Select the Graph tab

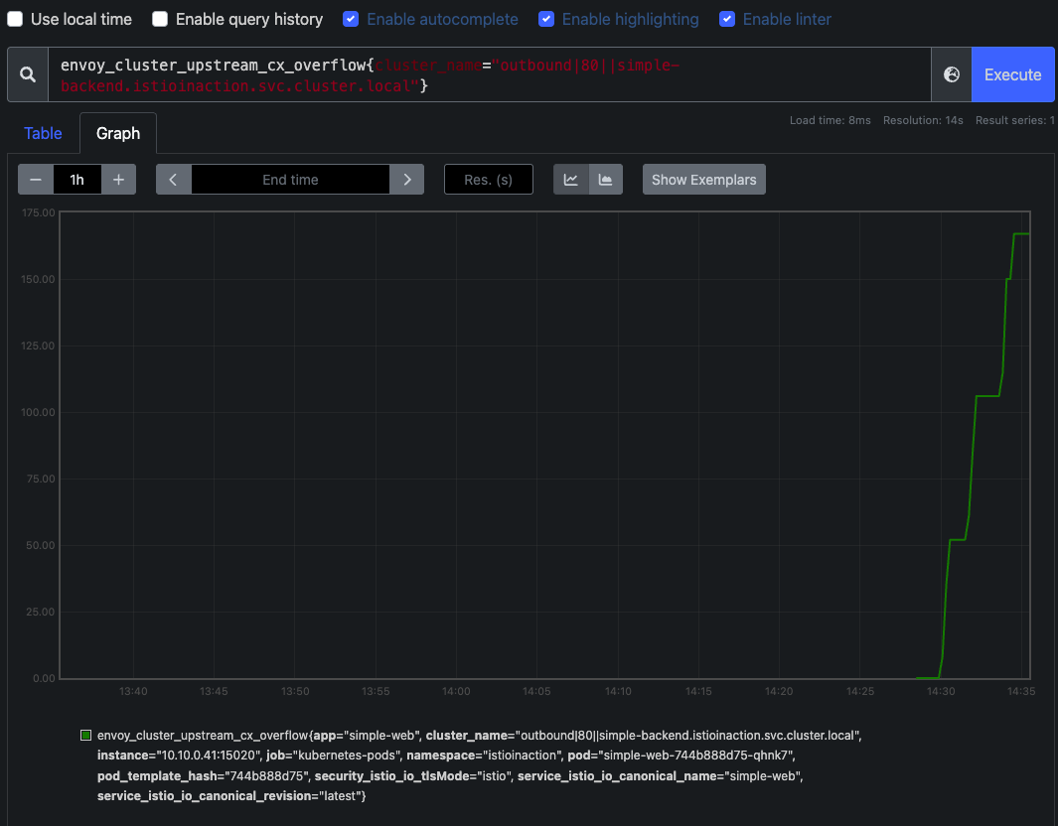118,133
